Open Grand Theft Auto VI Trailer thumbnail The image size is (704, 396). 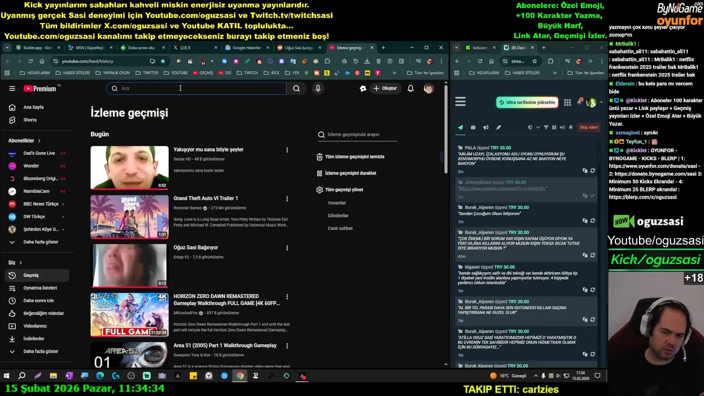tap(129, 217)
